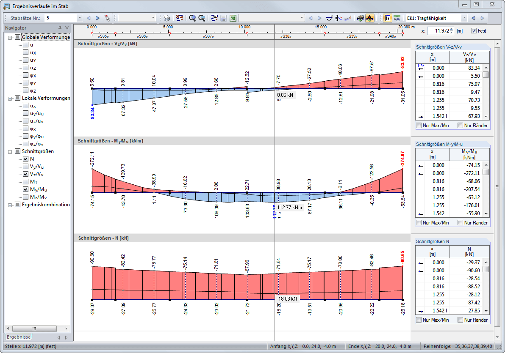Collapse the Schnittgrößen tree branch

click(9, 151)
